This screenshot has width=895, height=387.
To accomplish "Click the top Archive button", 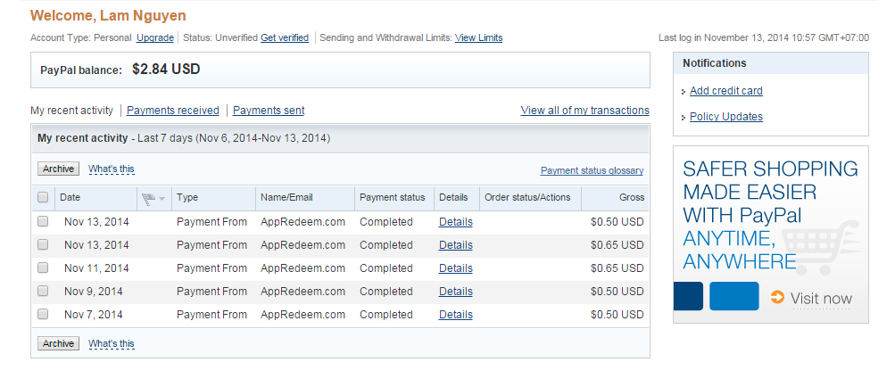I will click(x=58, y=169).
